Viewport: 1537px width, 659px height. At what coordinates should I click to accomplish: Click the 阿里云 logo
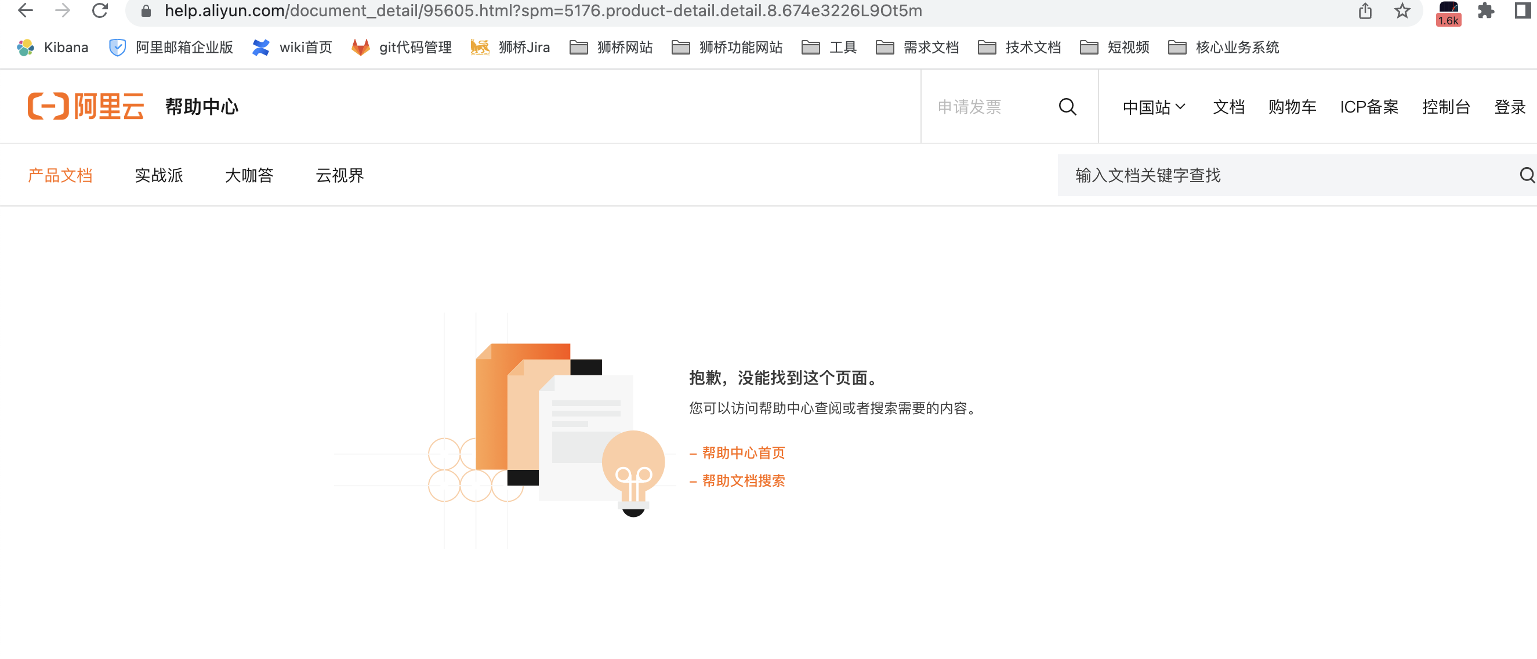click(x=86, y=106)
